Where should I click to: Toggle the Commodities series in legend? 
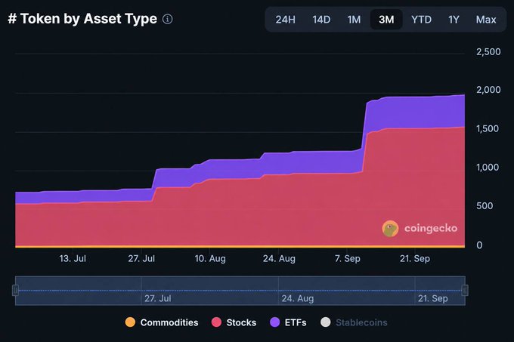point(162,322)
